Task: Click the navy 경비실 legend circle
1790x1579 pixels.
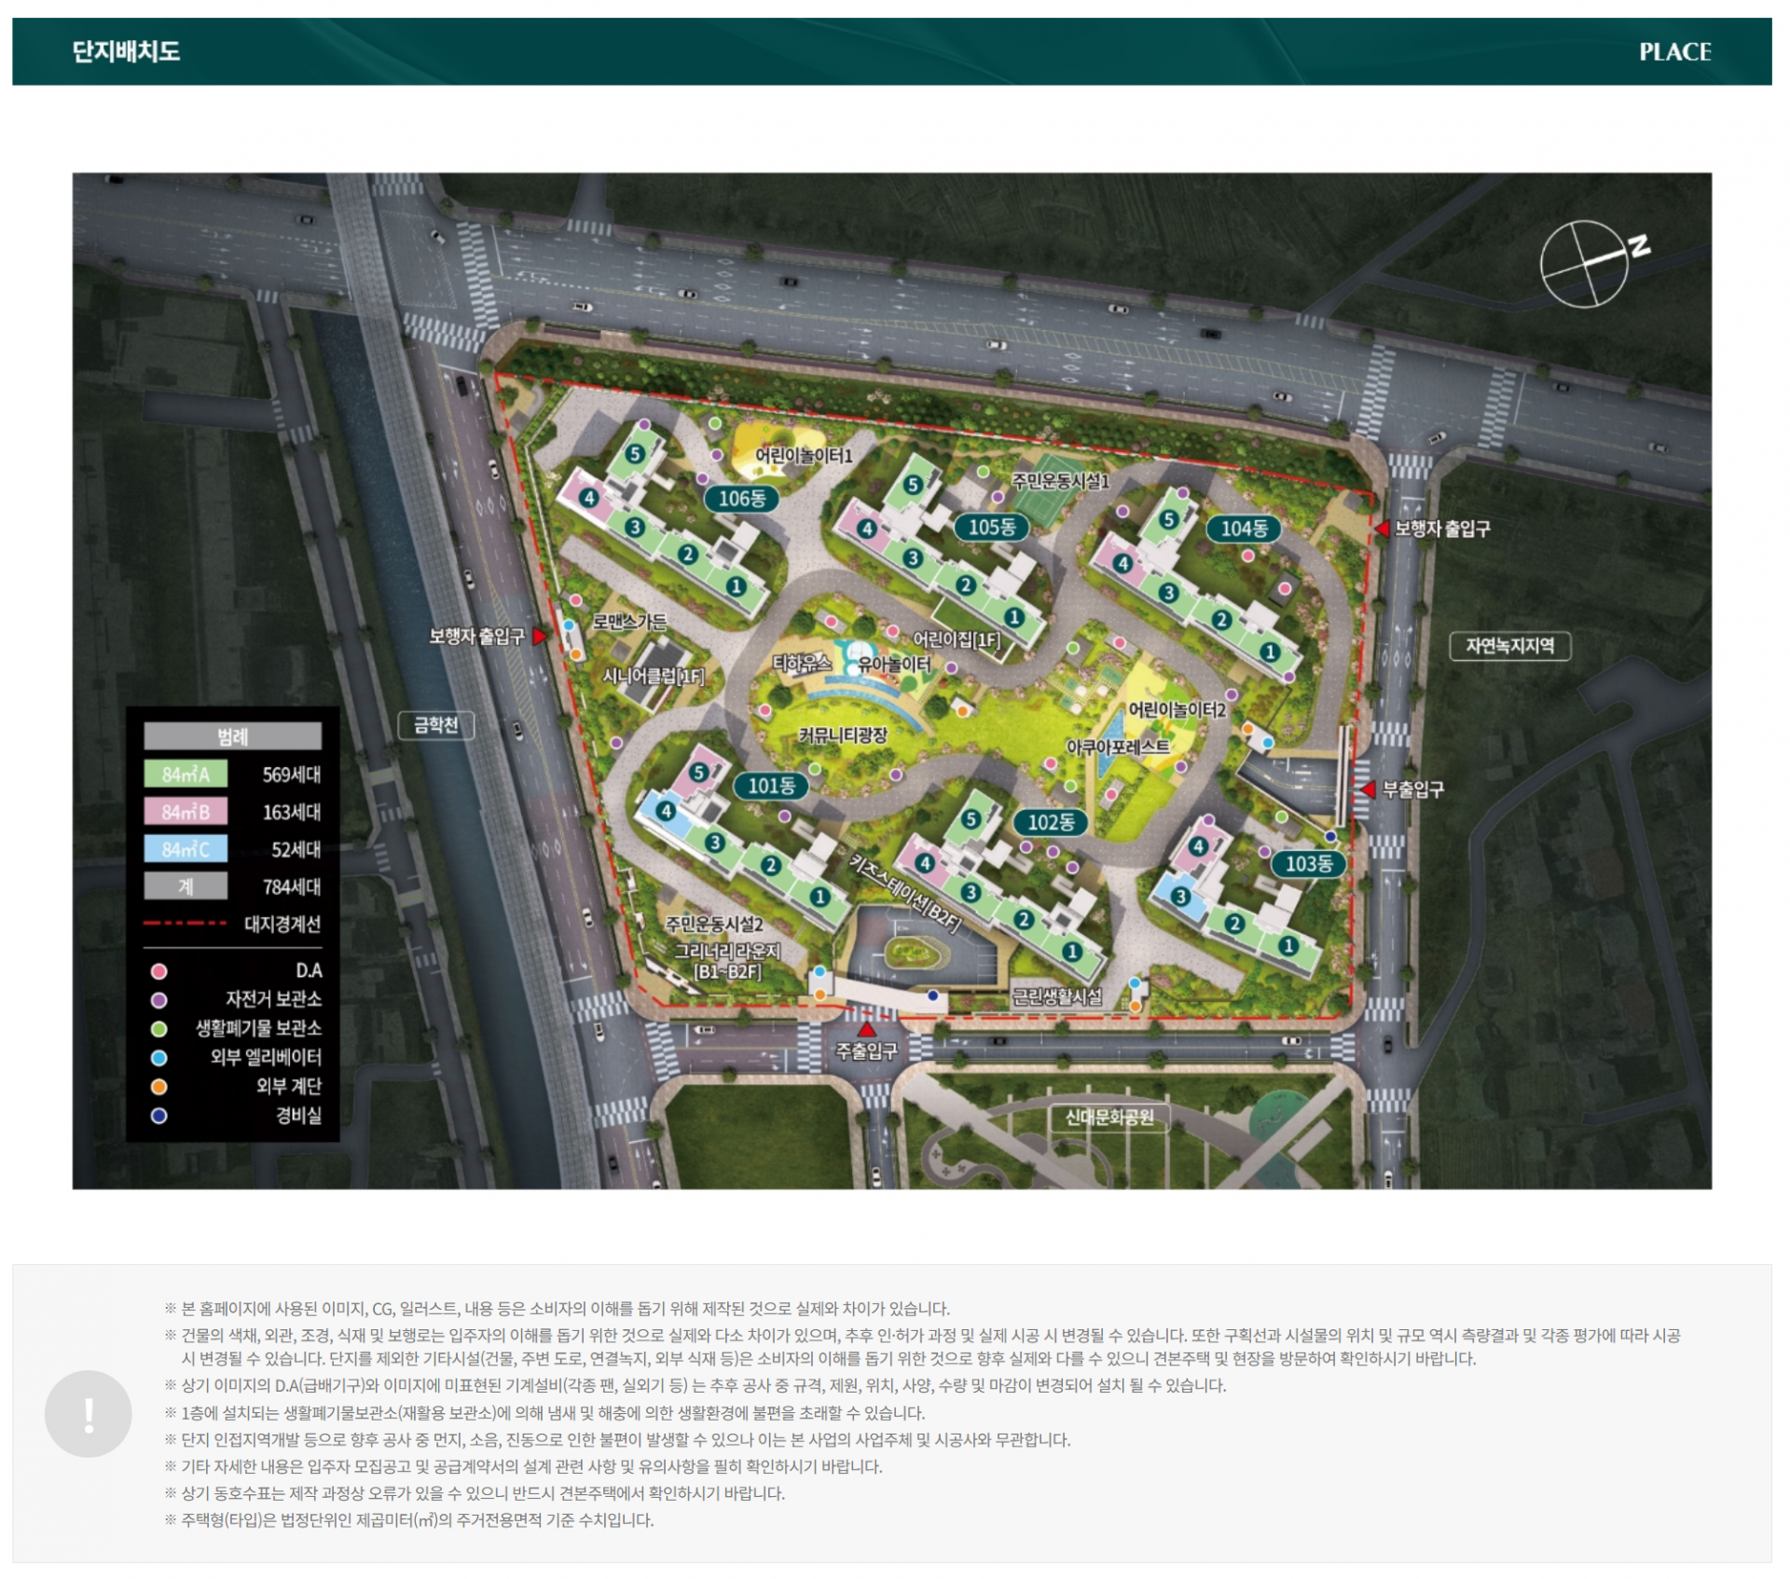Action: [x=159, y=1116]
